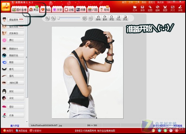
Task: Click the 重做 redo icon
Action: click(105, 18)
